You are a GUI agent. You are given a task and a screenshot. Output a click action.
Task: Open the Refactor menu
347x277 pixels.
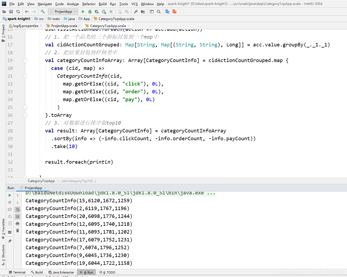point(89,4)
